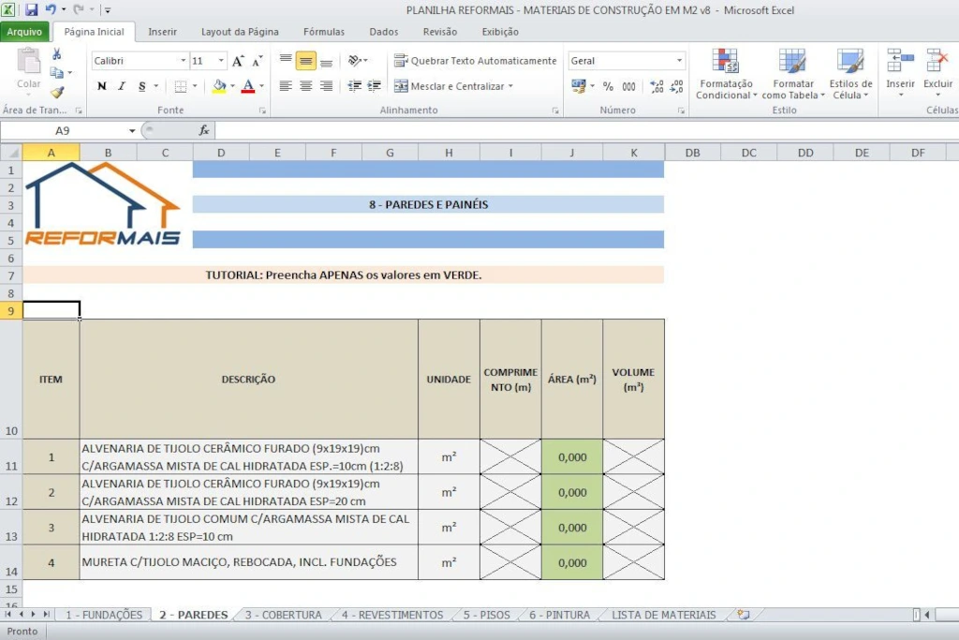Click the percent style icon
Image resolution: width=959 pixels, height=640 pixels.
coord(608,86)
